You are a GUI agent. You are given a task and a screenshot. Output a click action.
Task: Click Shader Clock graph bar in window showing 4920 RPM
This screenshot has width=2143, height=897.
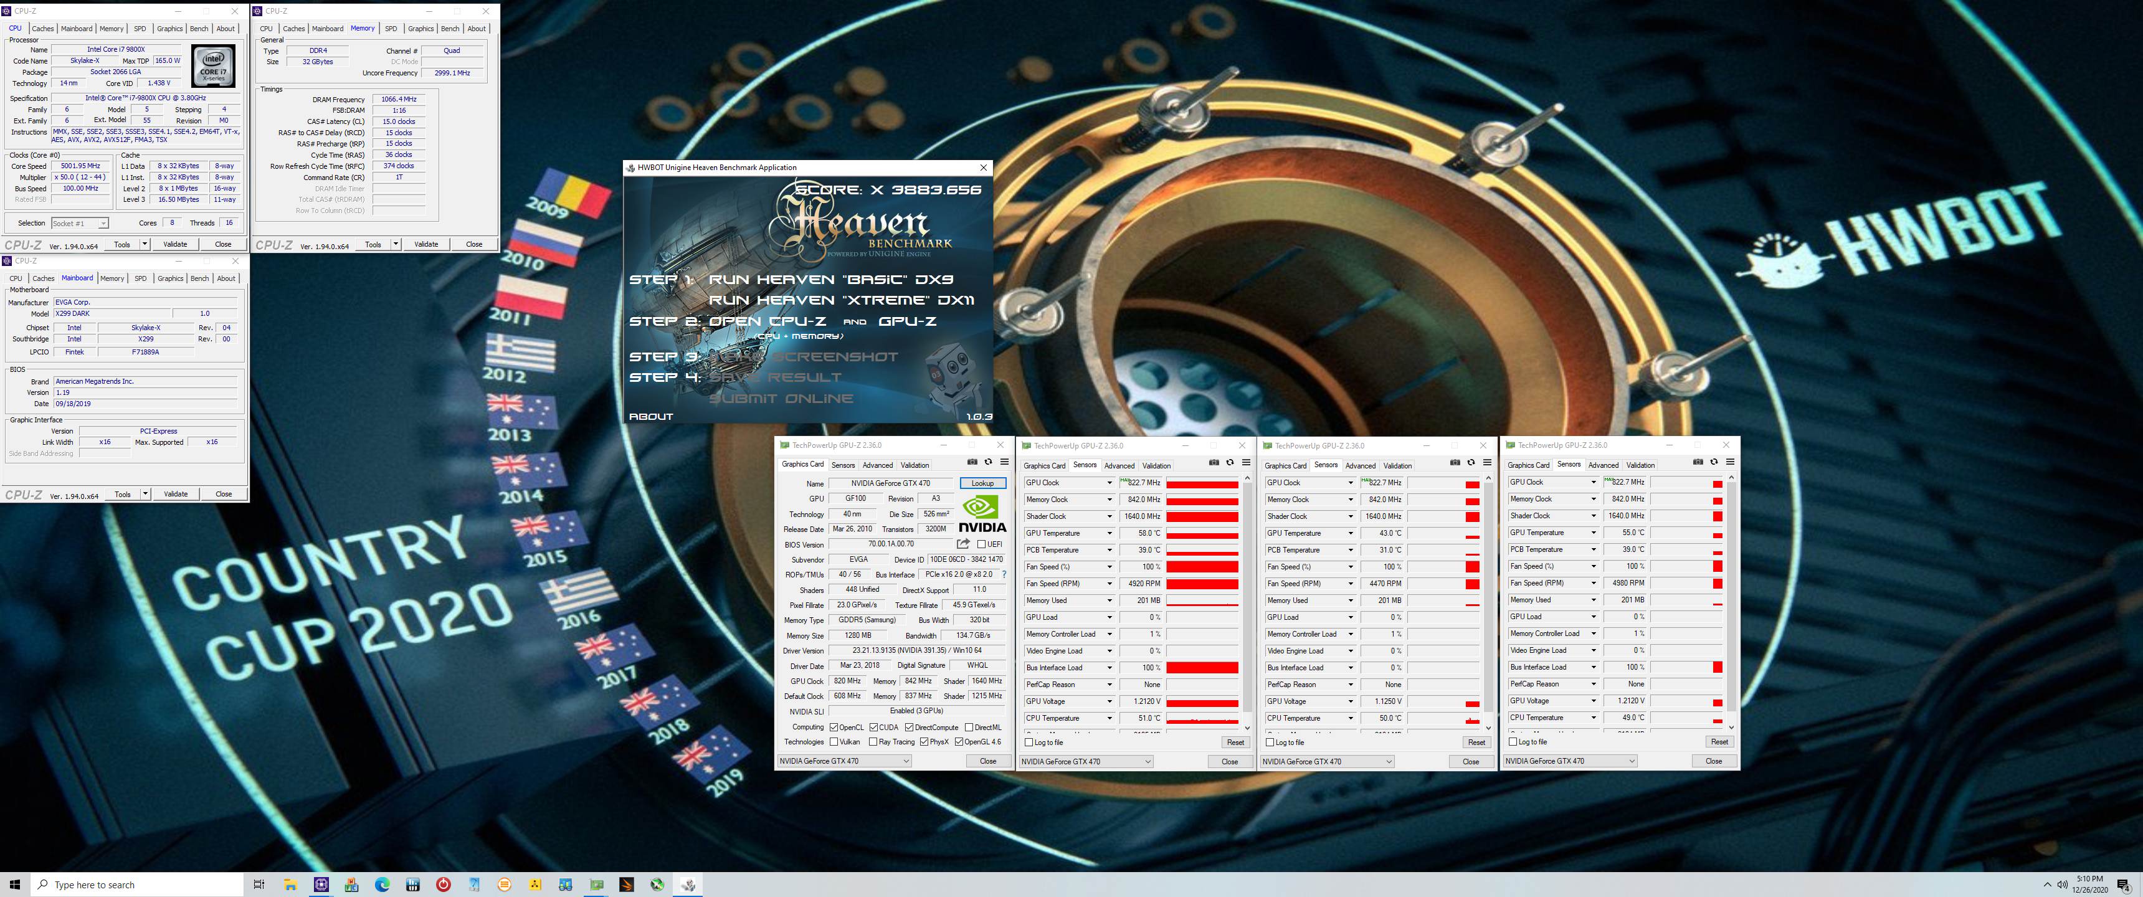coord(1202,517)
